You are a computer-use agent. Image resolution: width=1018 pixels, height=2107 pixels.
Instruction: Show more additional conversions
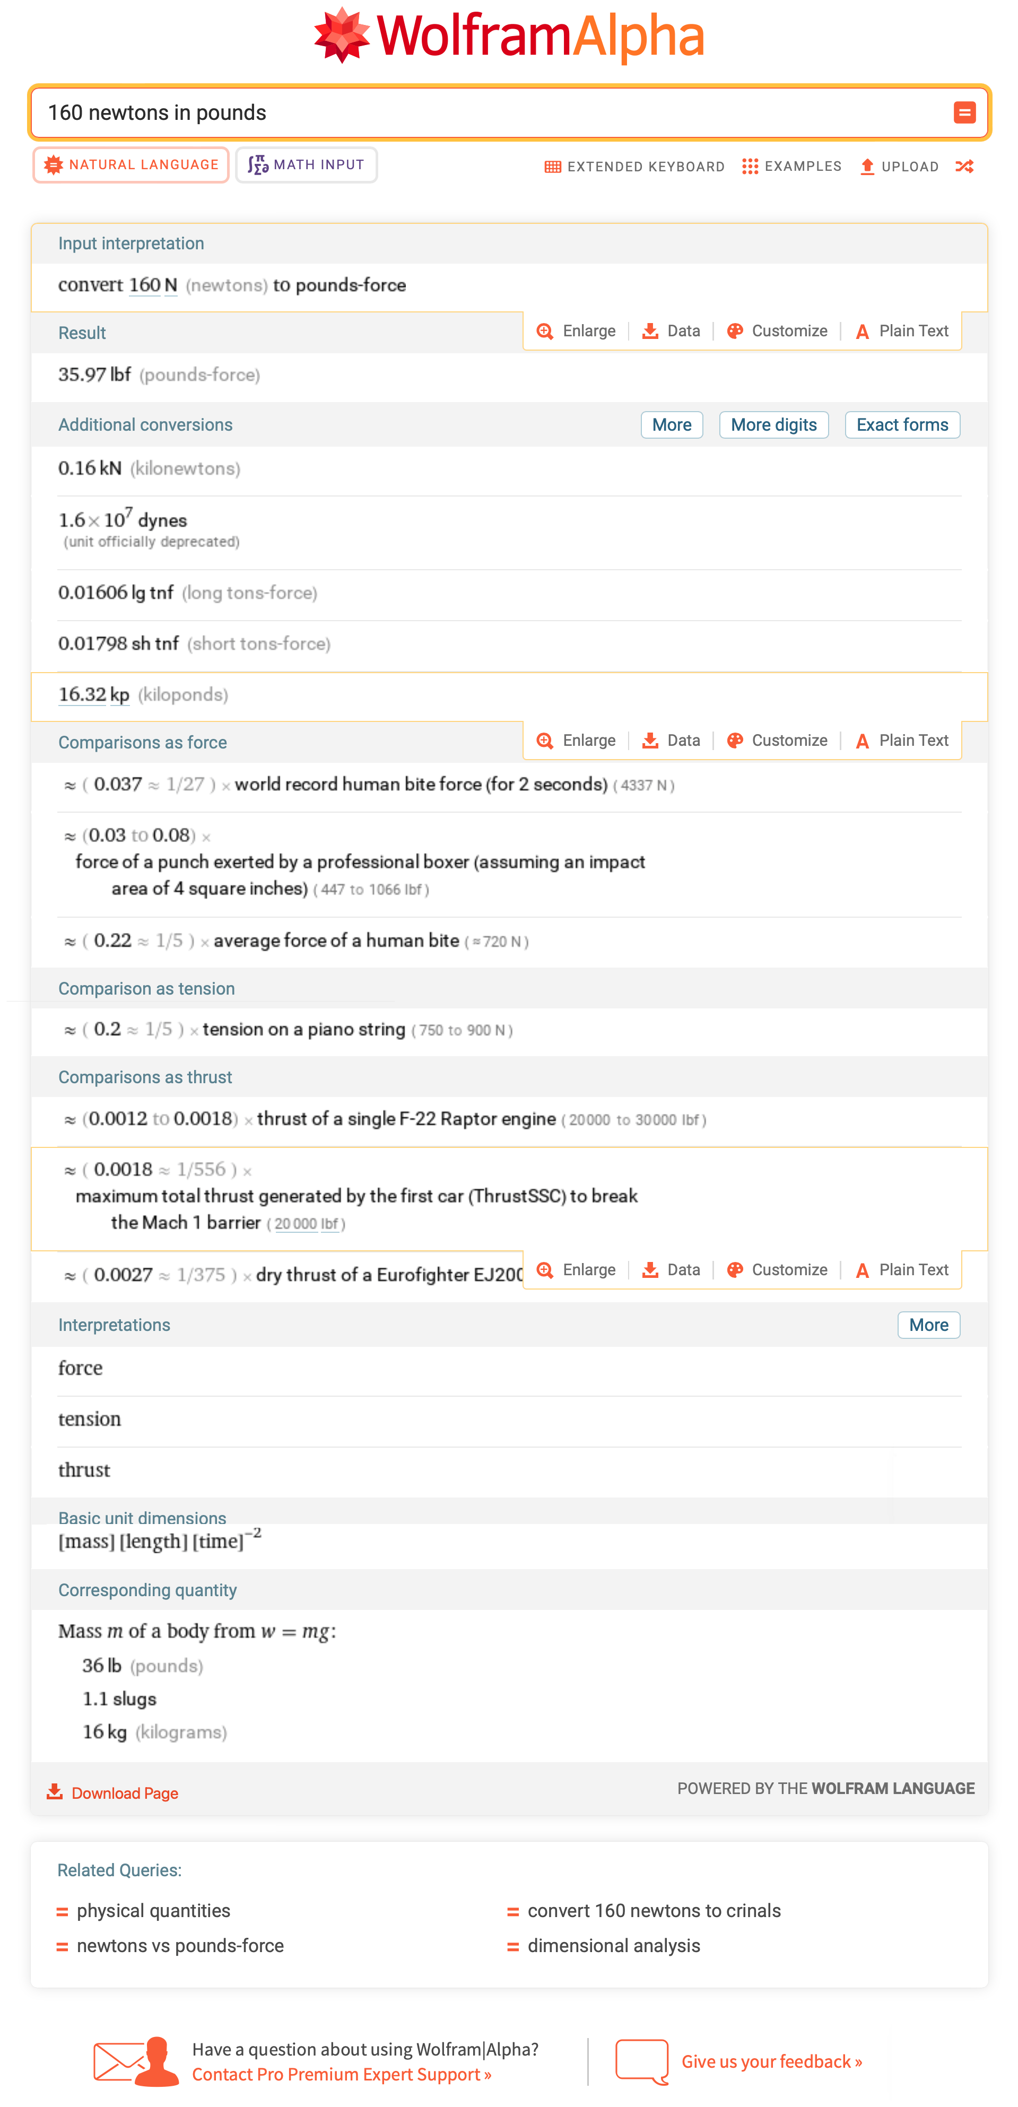click(671, 425)
